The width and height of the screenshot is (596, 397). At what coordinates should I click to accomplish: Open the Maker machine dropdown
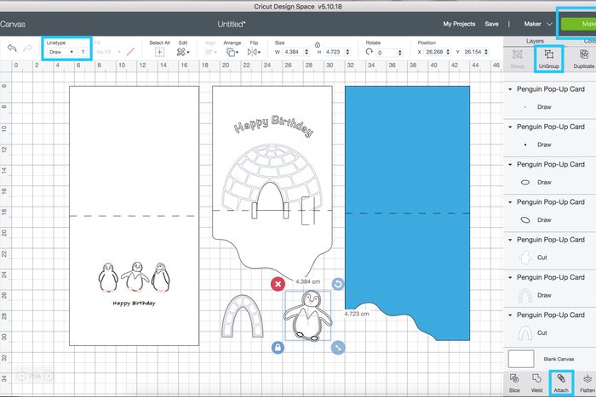(538, 24)
